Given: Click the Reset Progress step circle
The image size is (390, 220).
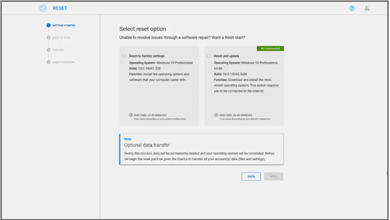Looking at the screenshot, I should (48, 62).
